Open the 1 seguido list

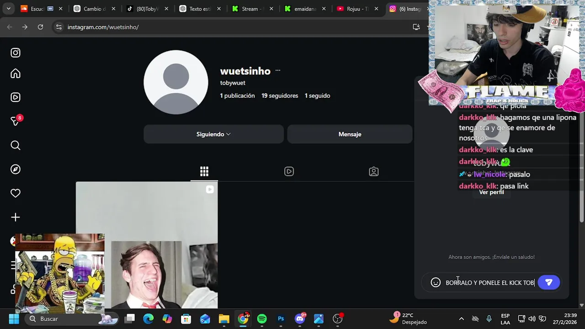[x=317, y=96]
